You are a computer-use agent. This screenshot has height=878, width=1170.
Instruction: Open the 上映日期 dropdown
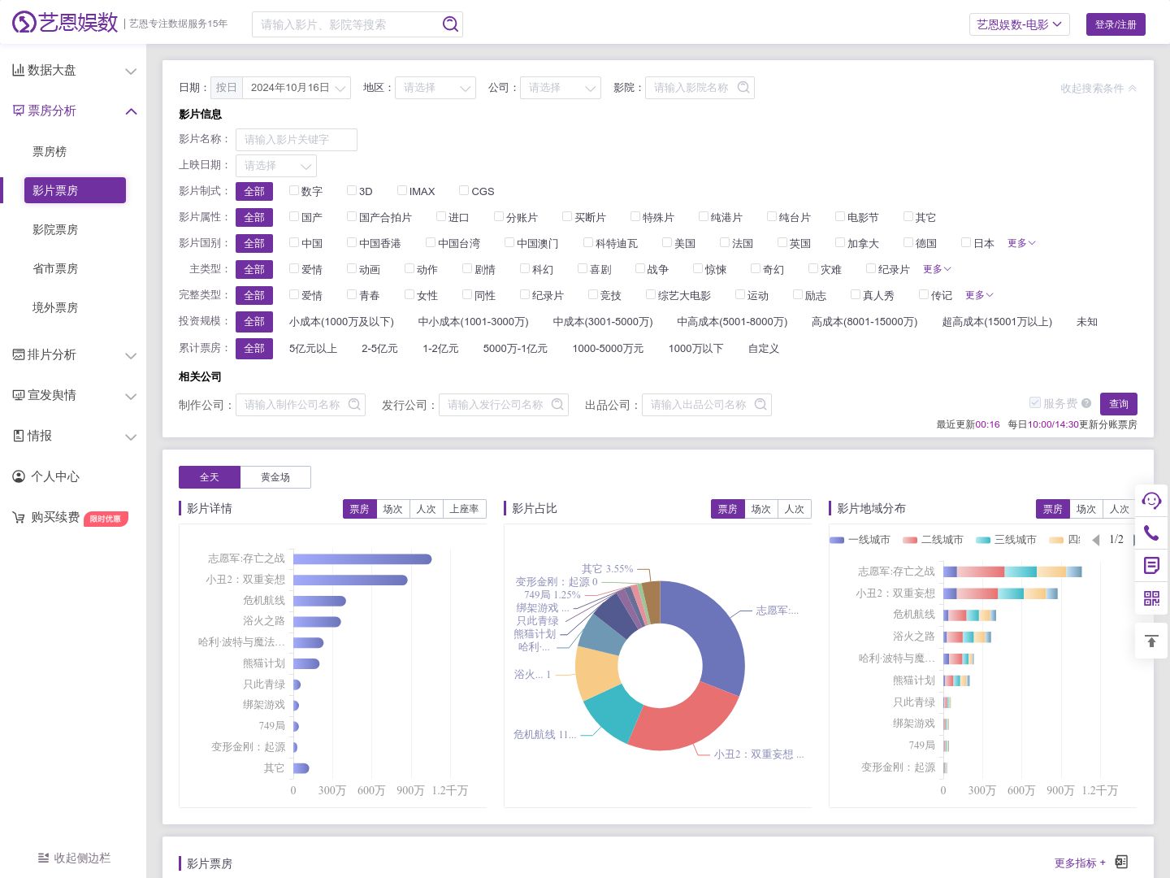[276, 165]
